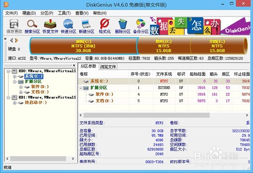Screen dimensions: 253x173
Task: Click the HD0 disk icon in tree
Action: (x=14, y=71)
